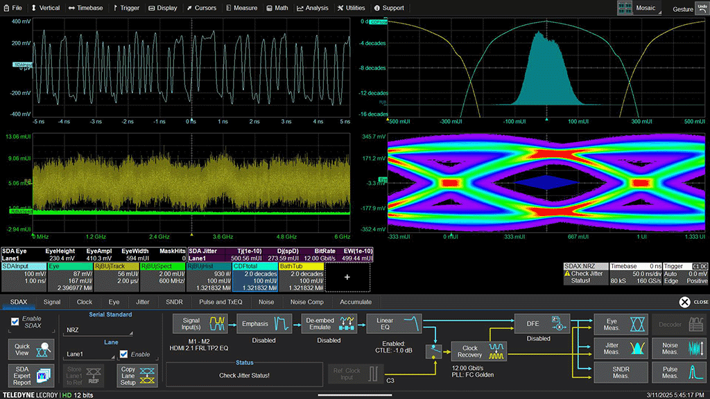This screenshot has height=399, width=710.
Task: Open De-embed Emulate block
Action: (x=329, y=323)
